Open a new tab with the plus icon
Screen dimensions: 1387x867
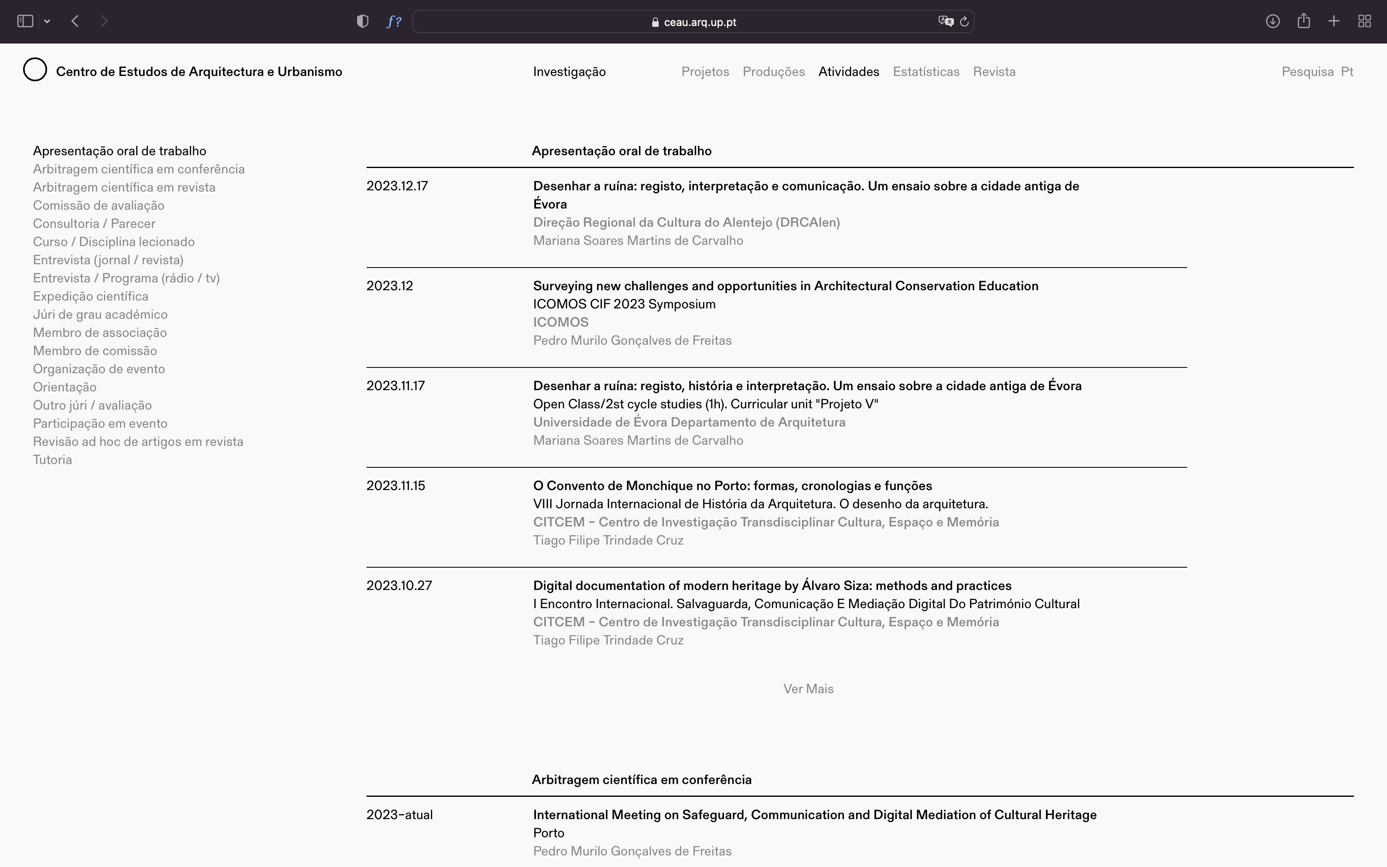click(x=1334, y=21)
